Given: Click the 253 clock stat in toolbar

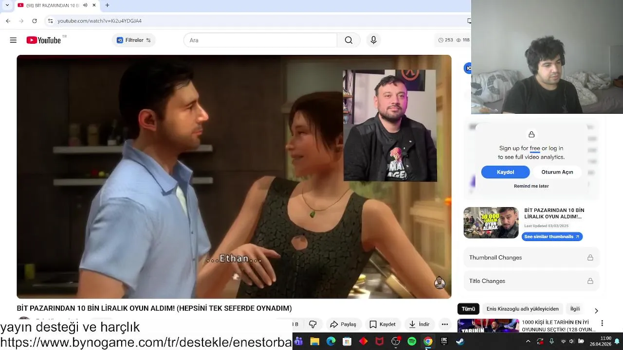Looking at the screenshot, I should [446, 40].
